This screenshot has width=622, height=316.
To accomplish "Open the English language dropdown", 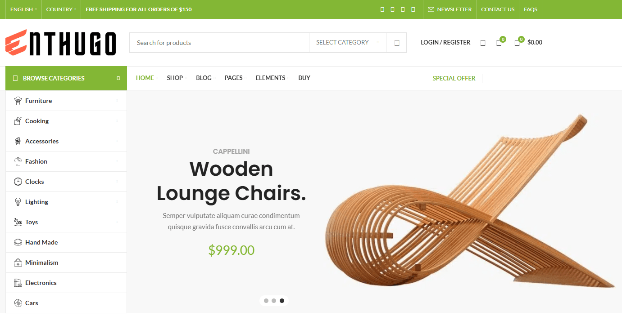I will (23, 9).
